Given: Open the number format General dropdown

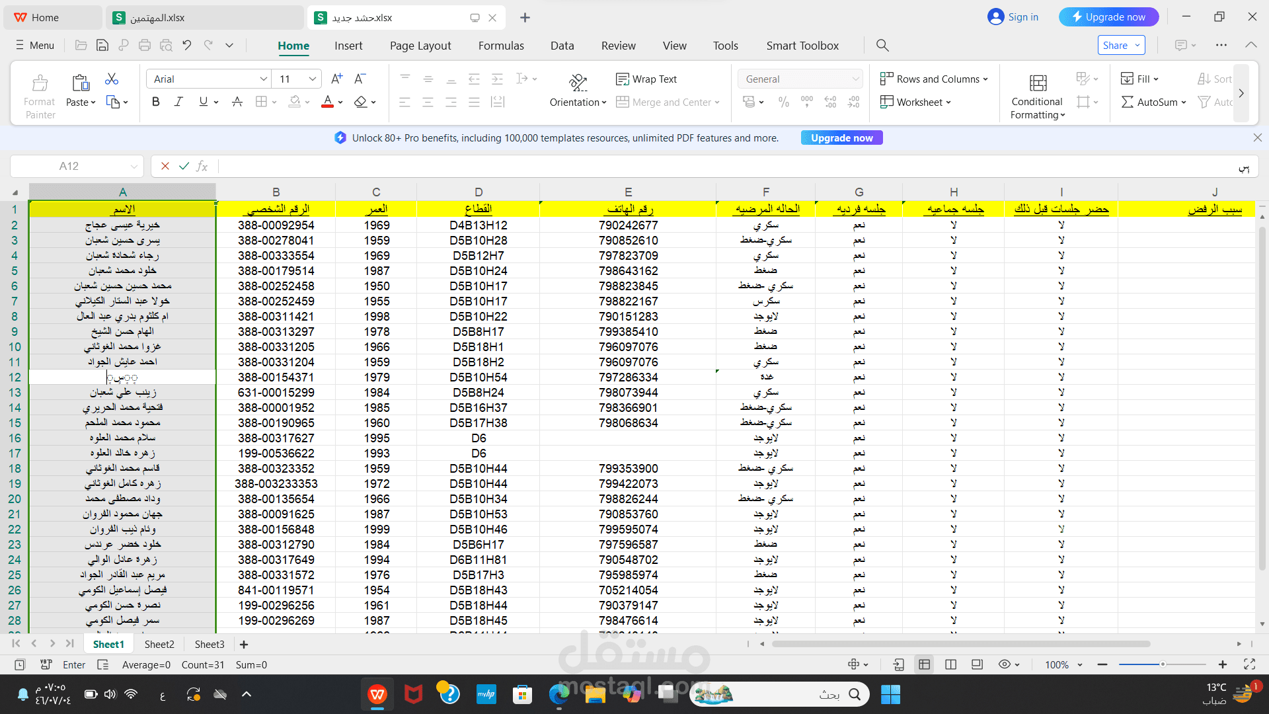Looking at the screenshot, I should click(856, 79).
